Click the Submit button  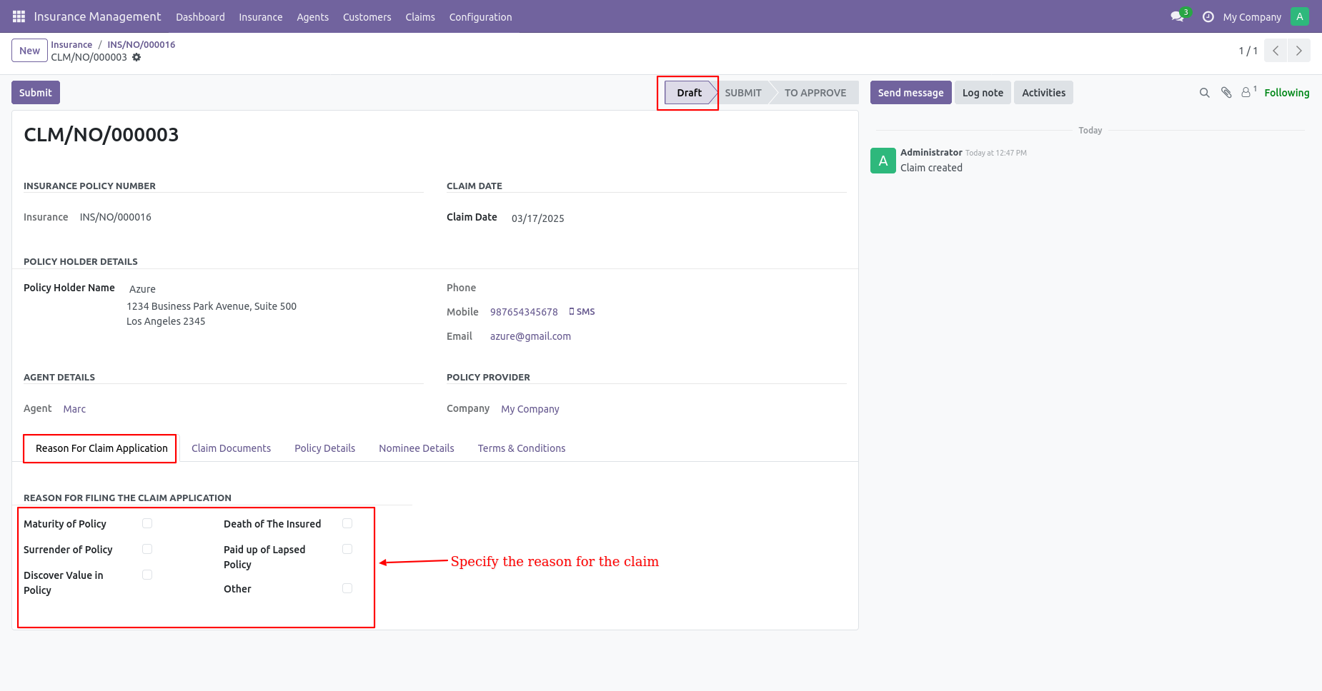point(36,93)
